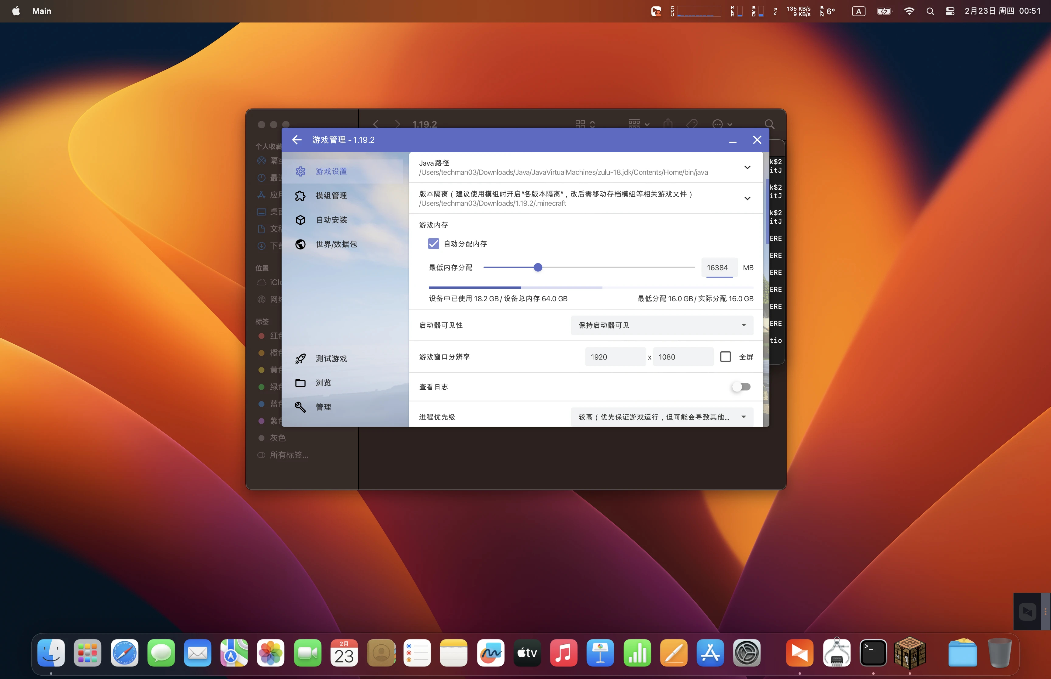Viewport: 1051px width, 679px height.
Task: Open App Store from the Dock
Action: [710, 653]
